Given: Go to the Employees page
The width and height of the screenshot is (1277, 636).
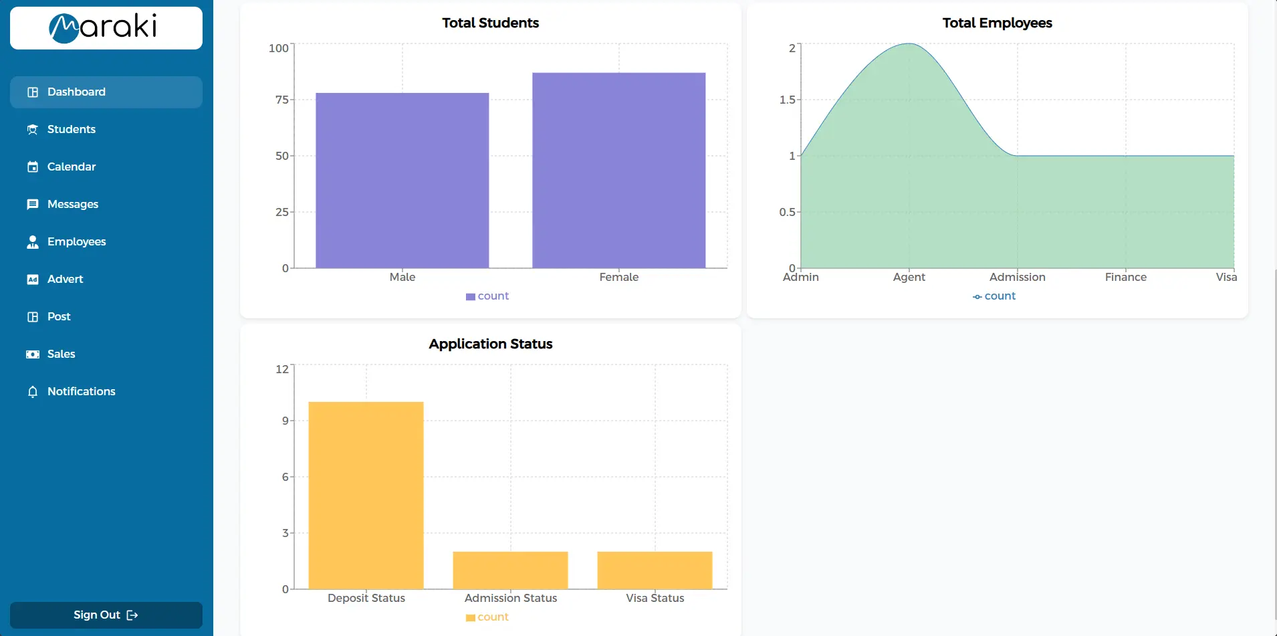Looking at the screenshot, I should click(76, 242).
